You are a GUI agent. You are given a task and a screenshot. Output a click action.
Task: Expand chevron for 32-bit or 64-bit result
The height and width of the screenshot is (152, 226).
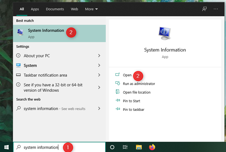pyautogui.click(x=99, y=87)
